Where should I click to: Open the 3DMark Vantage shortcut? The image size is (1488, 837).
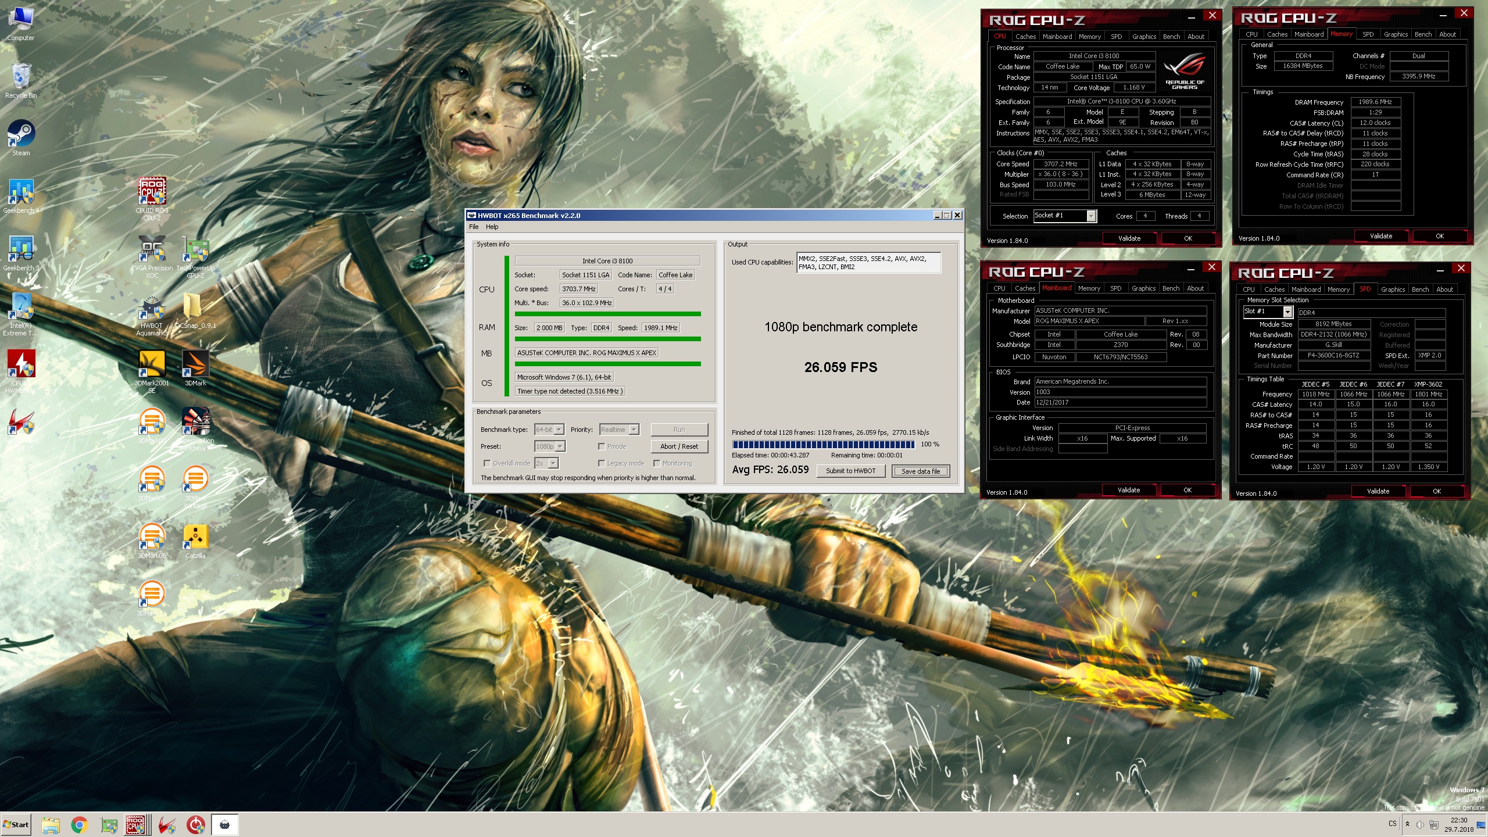tap(195, 487)
